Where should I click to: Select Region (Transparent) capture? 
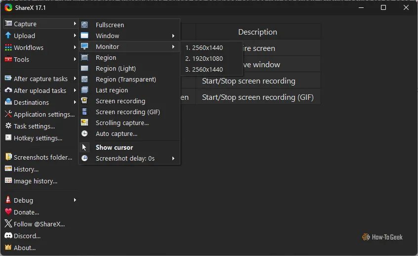click(125, 79)
